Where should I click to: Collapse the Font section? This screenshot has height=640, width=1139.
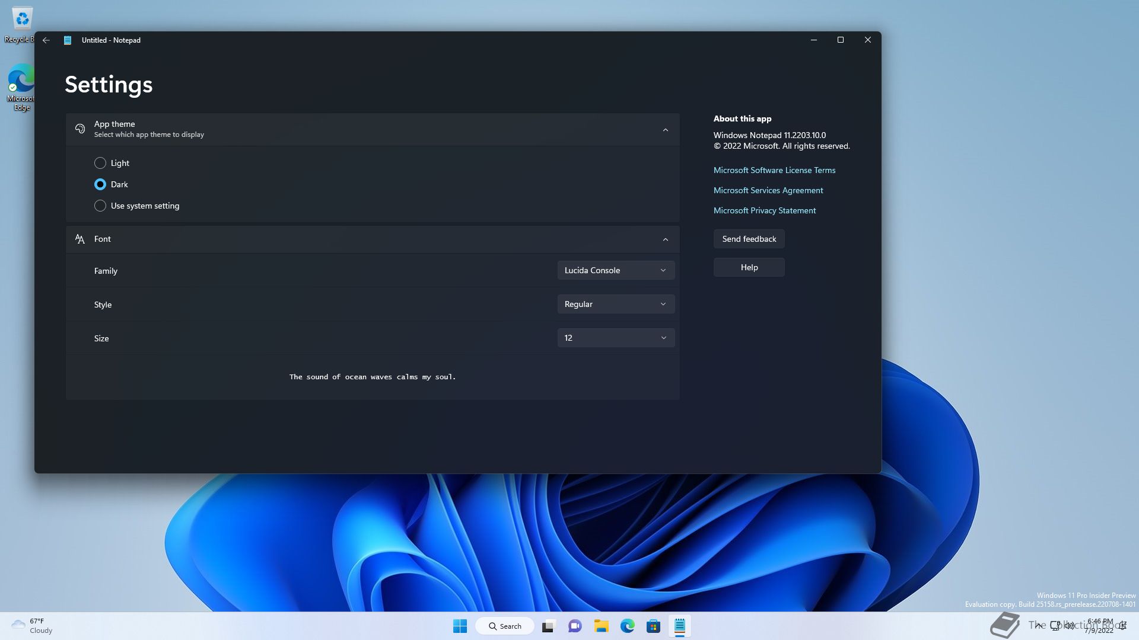pyautogui.click(x=665, y=239)
